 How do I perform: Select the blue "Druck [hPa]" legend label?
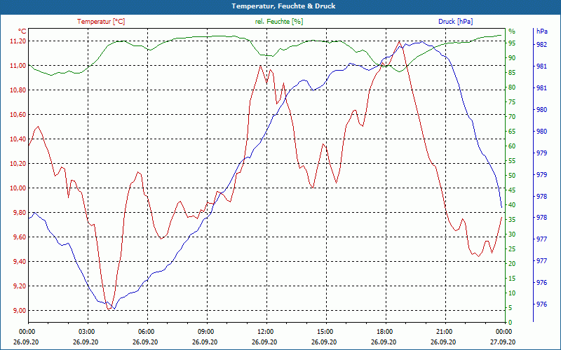pos(455,22)
